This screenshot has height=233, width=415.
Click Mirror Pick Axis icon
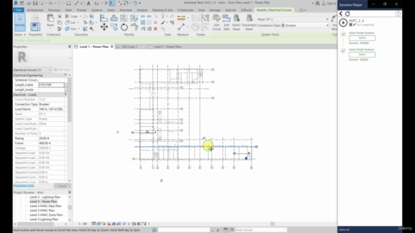point(124,18)
